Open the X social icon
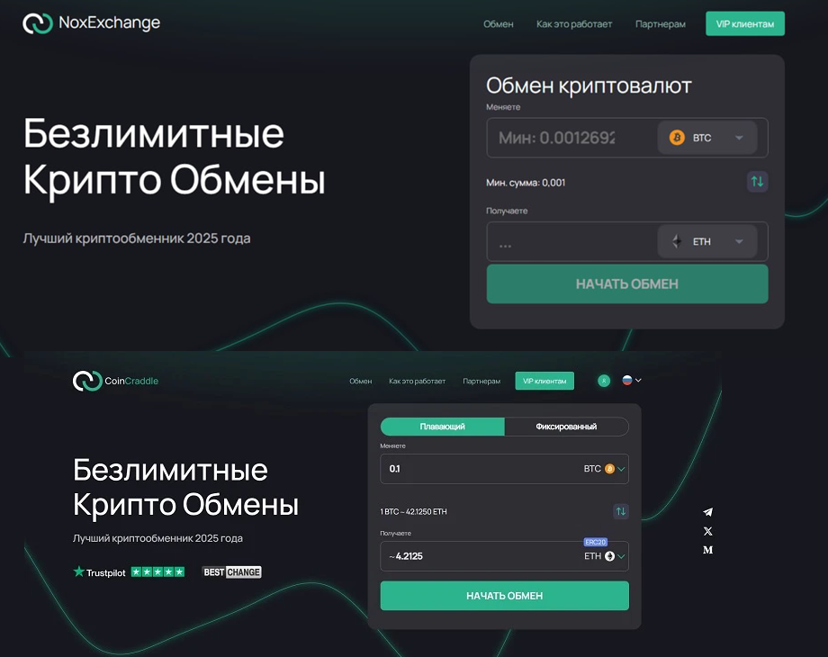 tap(708, 531)
